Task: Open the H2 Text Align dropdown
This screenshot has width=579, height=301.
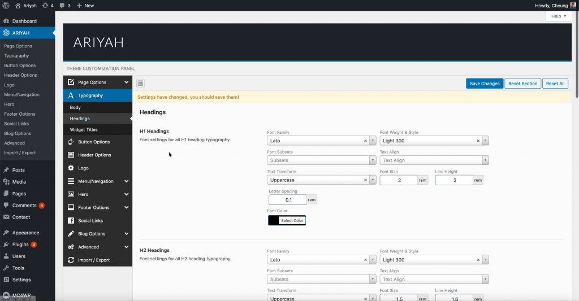Action: (434, 279)
